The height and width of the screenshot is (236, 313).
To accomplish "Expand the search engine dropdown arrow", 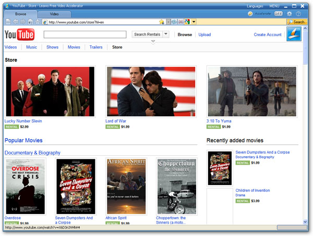I will 194,22.
